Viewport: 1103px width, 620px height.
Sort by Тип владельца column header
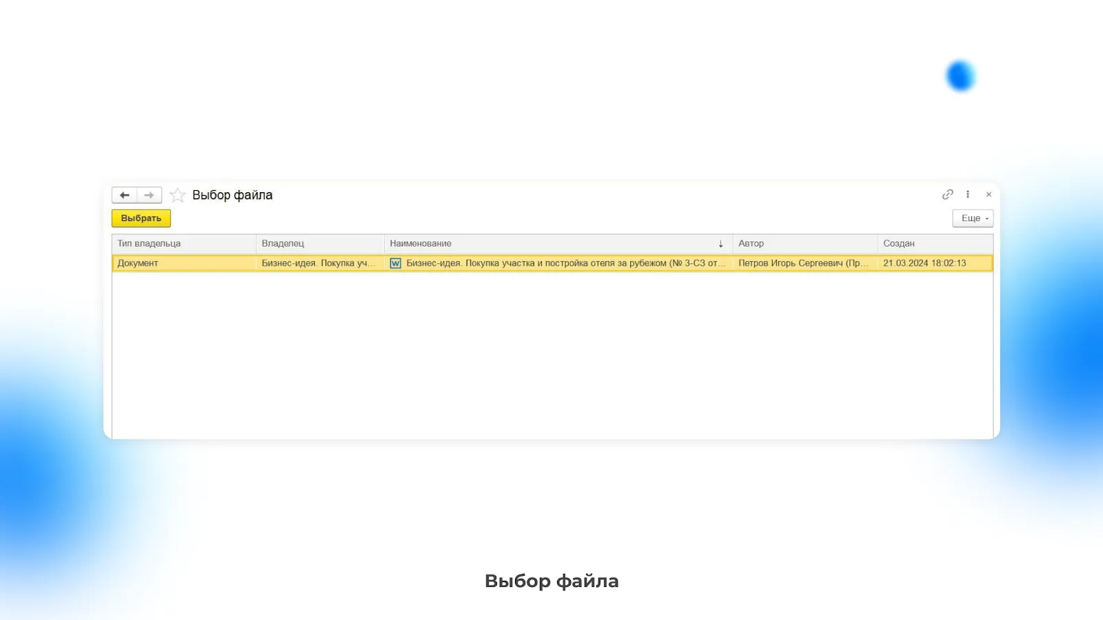(149, 243)
